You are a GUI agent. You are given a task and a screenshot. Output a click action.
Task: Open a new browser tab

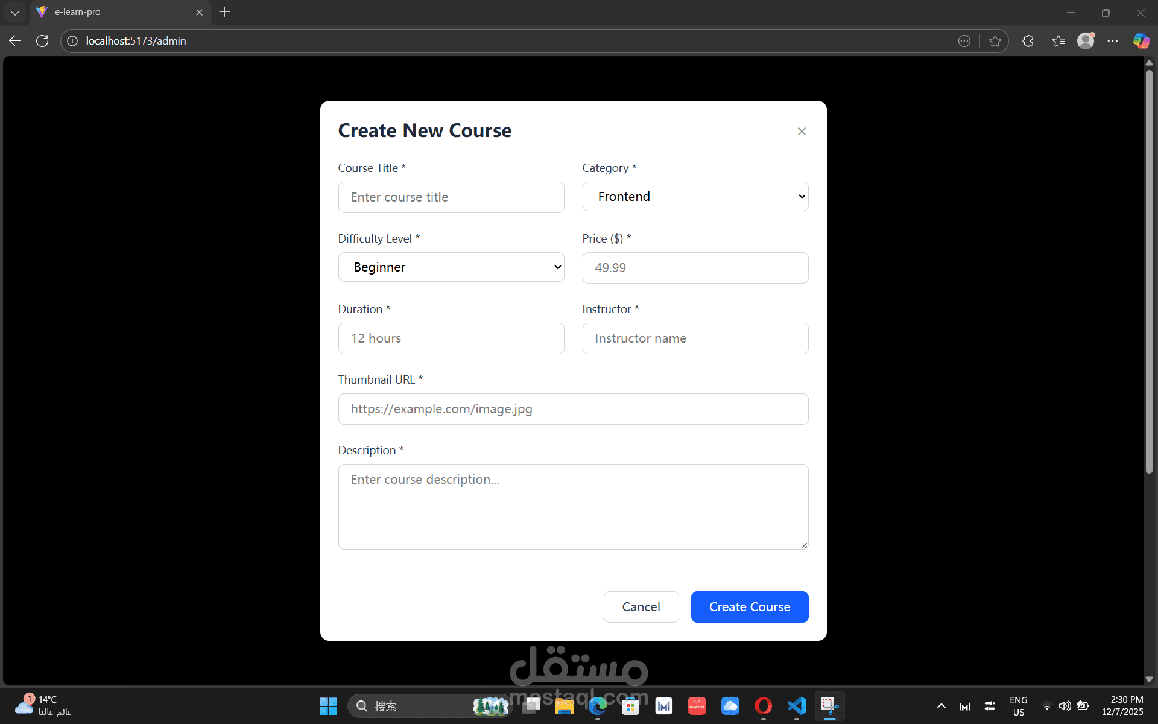(224, 12)
